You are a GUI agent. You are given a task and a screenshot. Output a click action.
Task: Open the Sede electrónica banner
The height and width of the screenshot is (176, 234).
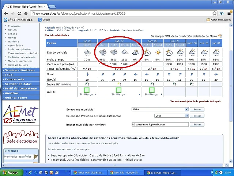click(21, 137)
